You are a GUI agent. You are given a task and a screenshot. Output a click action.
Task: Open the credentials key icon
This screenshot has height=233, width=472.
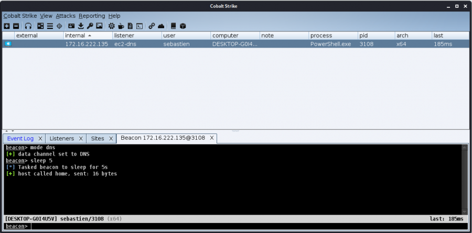[90, 26]
